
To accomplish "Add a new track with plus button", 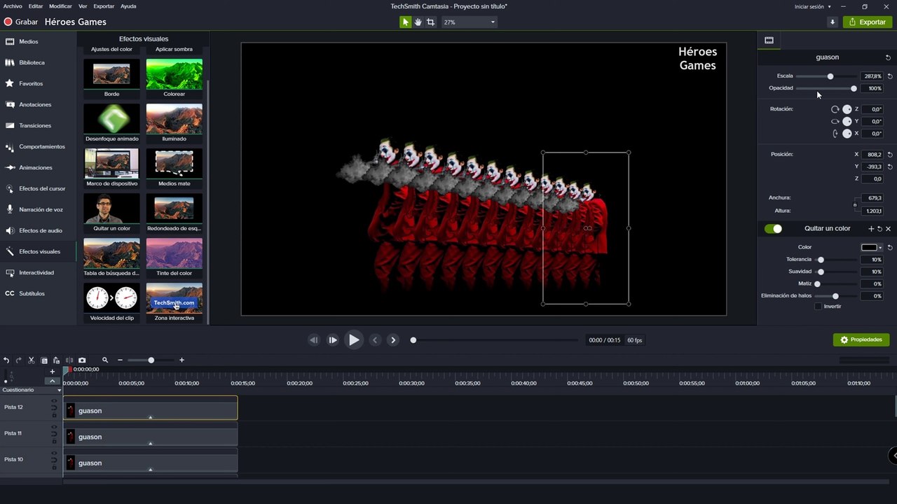I will pos(52,372).
